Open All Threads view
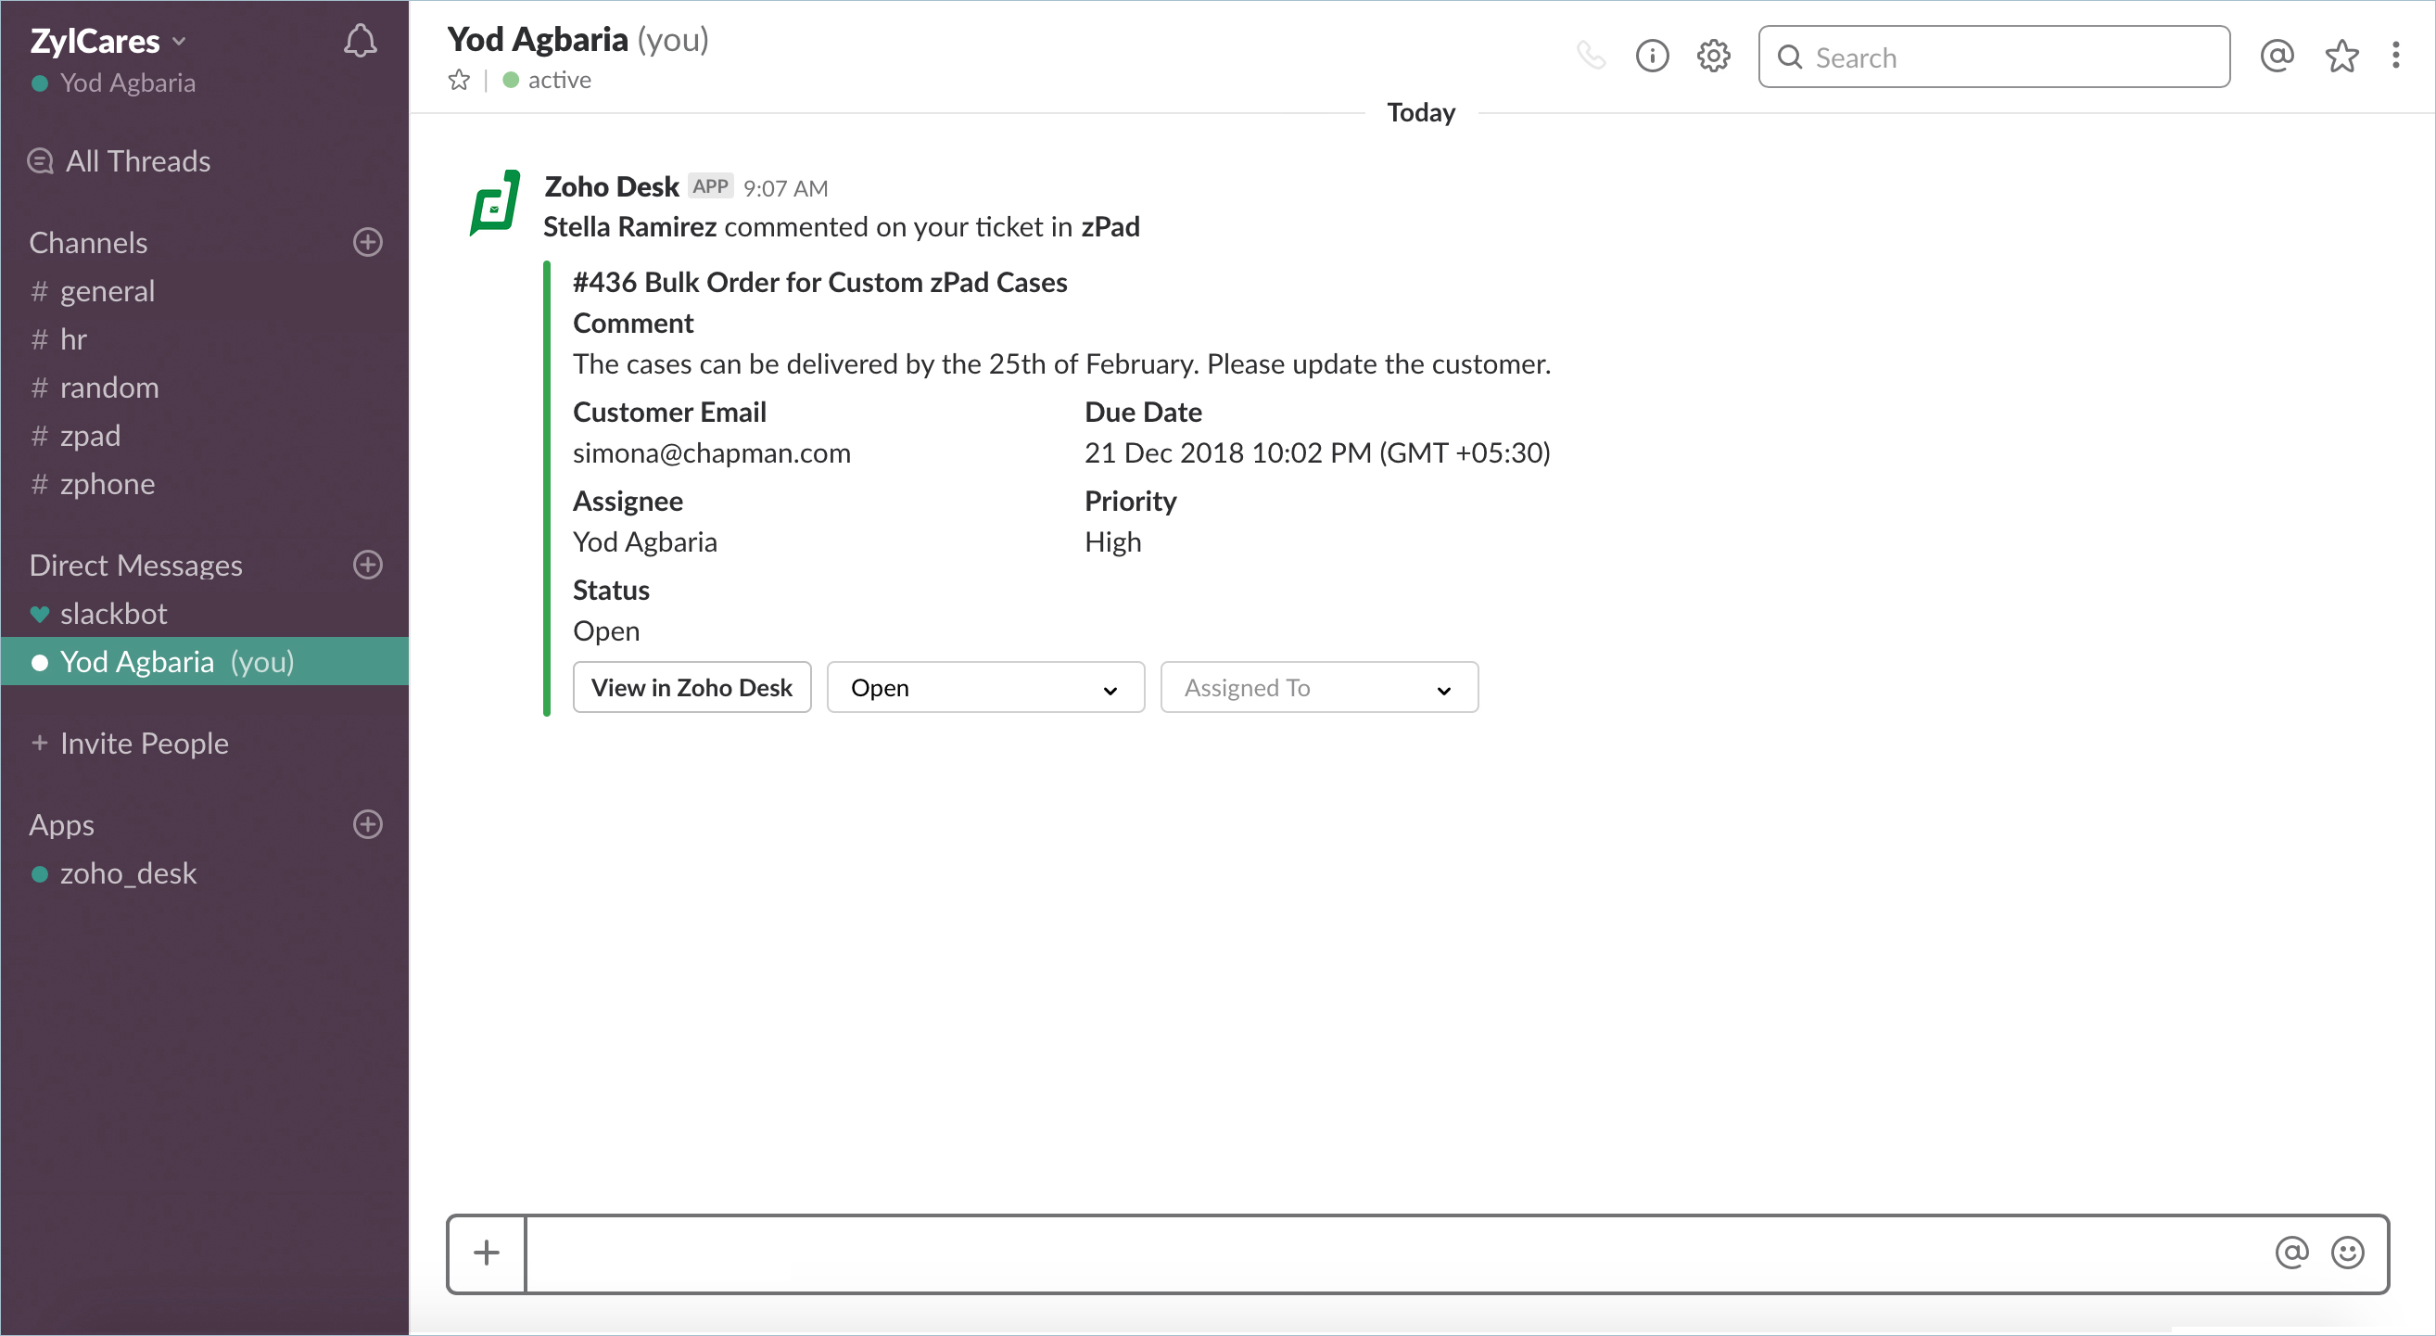The width and height of the screenshot is (2436, 1336). 137,162
